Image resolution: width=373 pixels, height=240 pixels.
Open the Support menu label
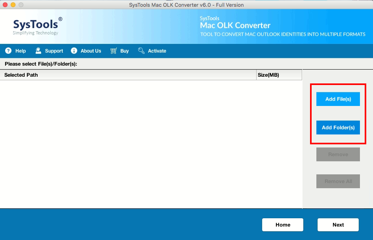point(54,51)
